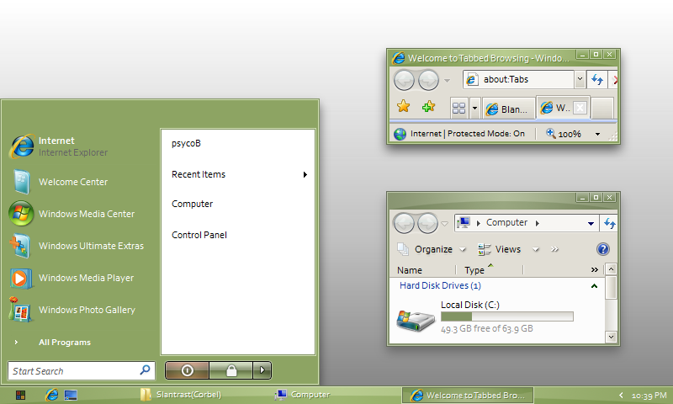Switch to Slantrast(Corbel) taskbar item
This screenshot has width=673, height=404.
(182, 395)
